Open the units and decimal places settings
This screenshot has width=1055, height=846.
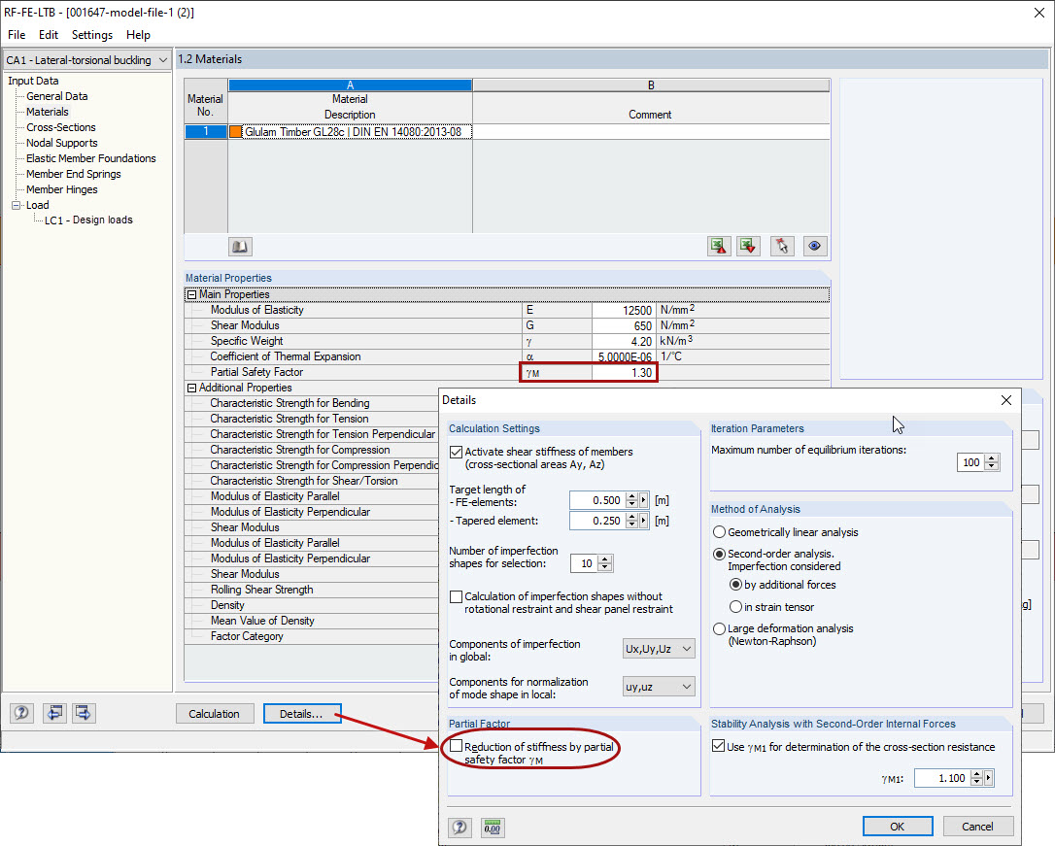492,827
